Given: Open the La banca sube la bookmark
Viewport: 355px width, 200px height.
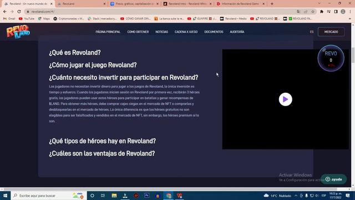Looking at the screenshot, I should pos(169,18).
